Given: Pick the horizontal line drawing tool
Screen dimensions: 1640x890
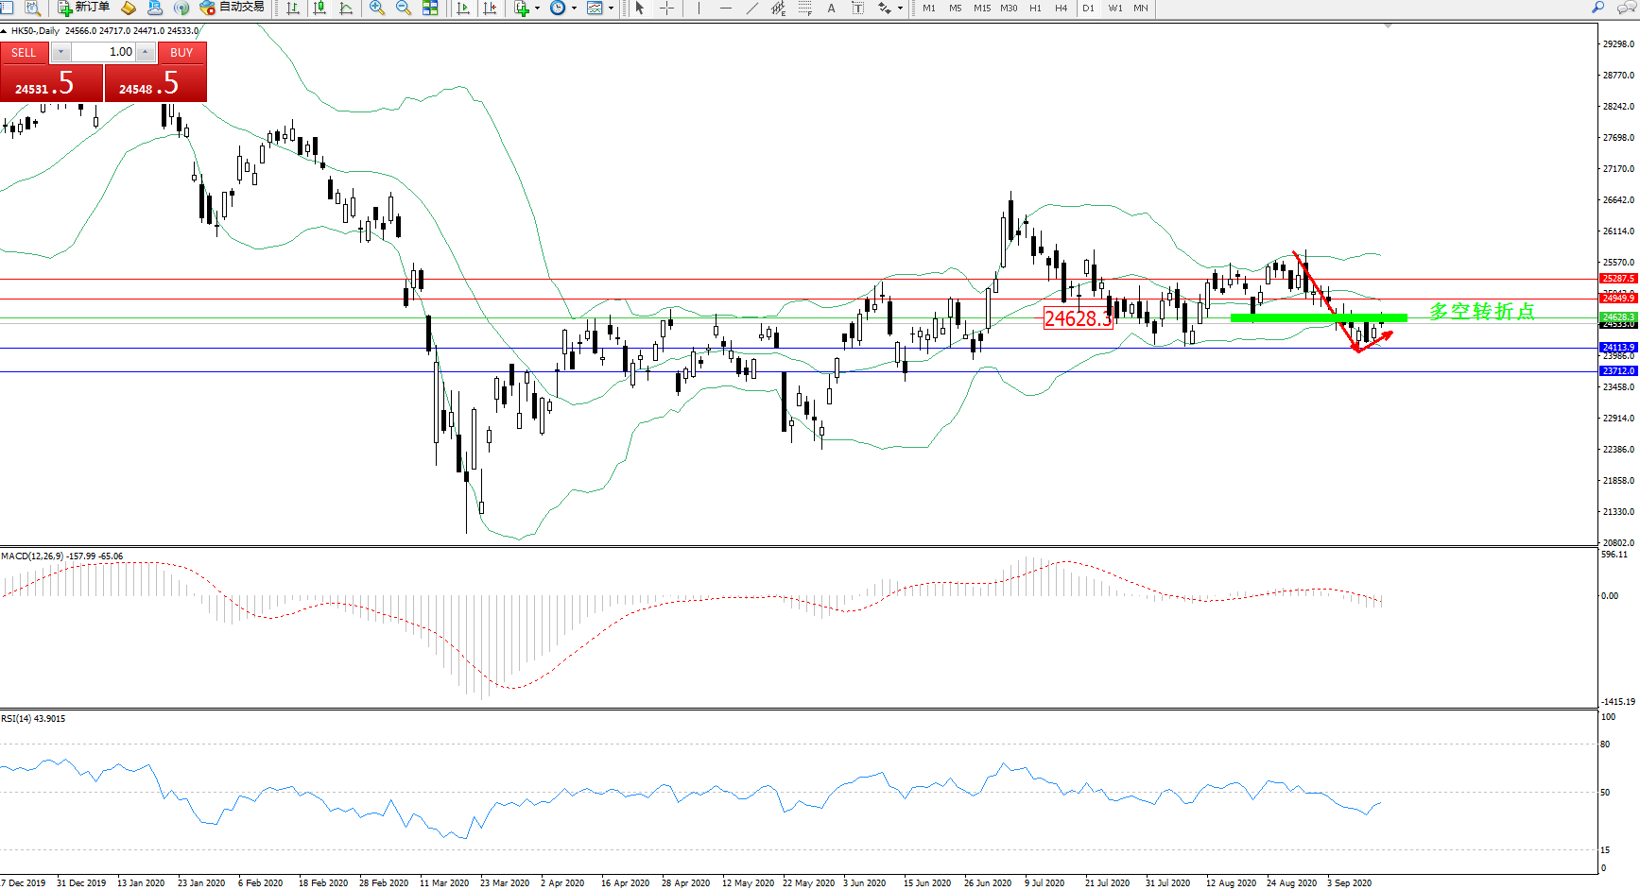Looking at the screenshot, I should [725, 8].
